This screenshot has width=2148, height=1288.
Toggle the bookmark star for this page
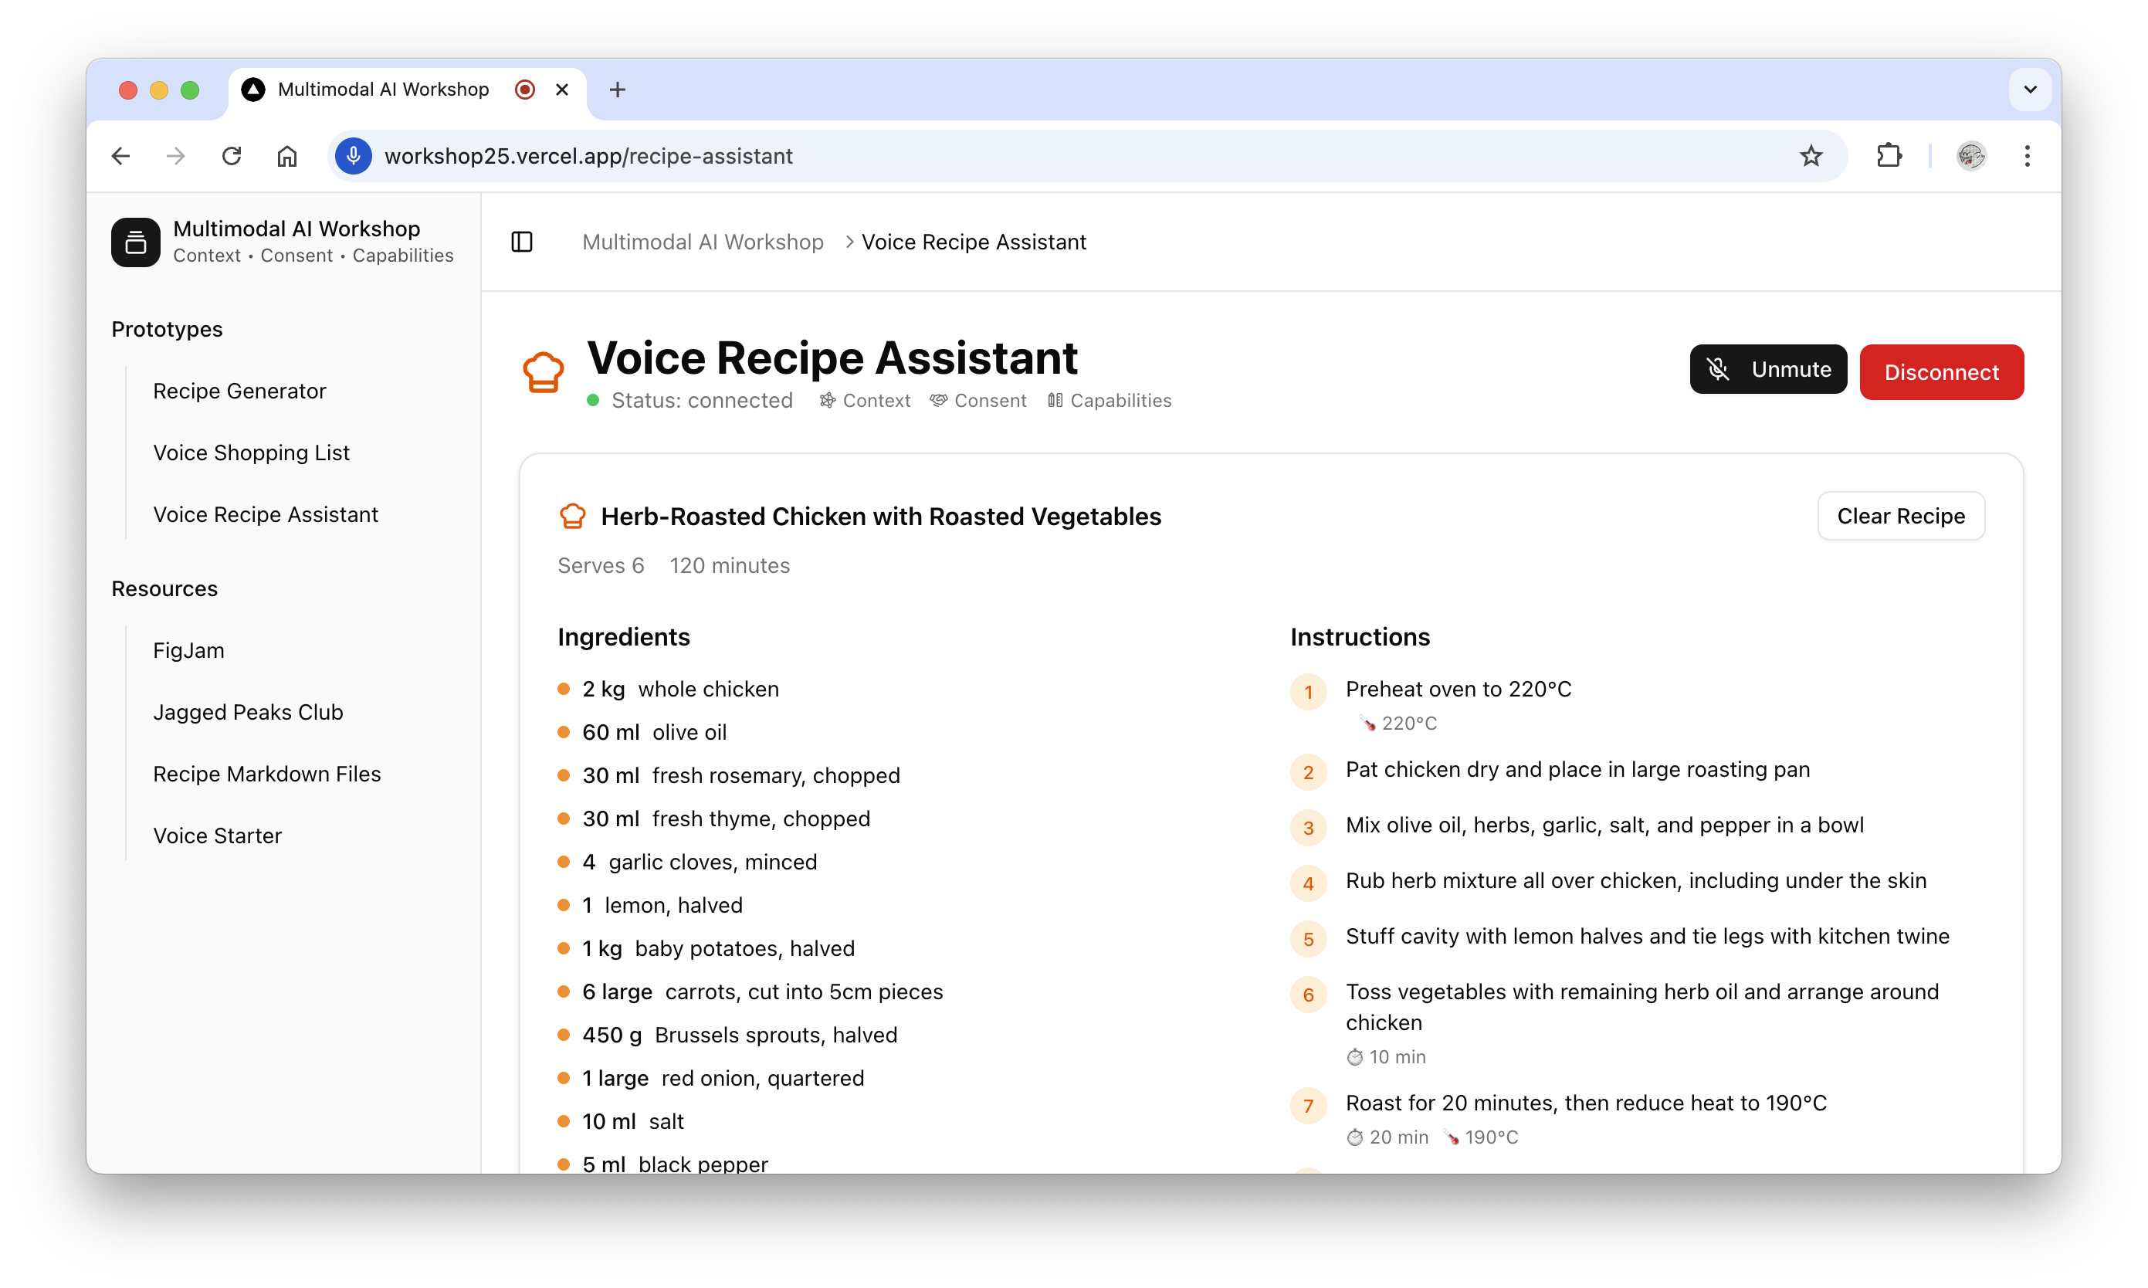(x=1811, y=155)
